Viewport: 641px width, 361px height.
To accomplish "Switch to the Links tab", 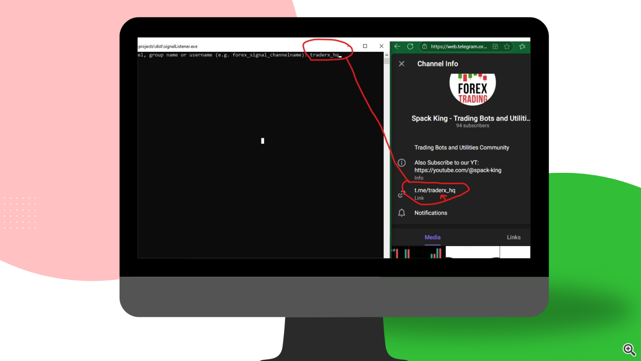I will click(x=514, y=237).
